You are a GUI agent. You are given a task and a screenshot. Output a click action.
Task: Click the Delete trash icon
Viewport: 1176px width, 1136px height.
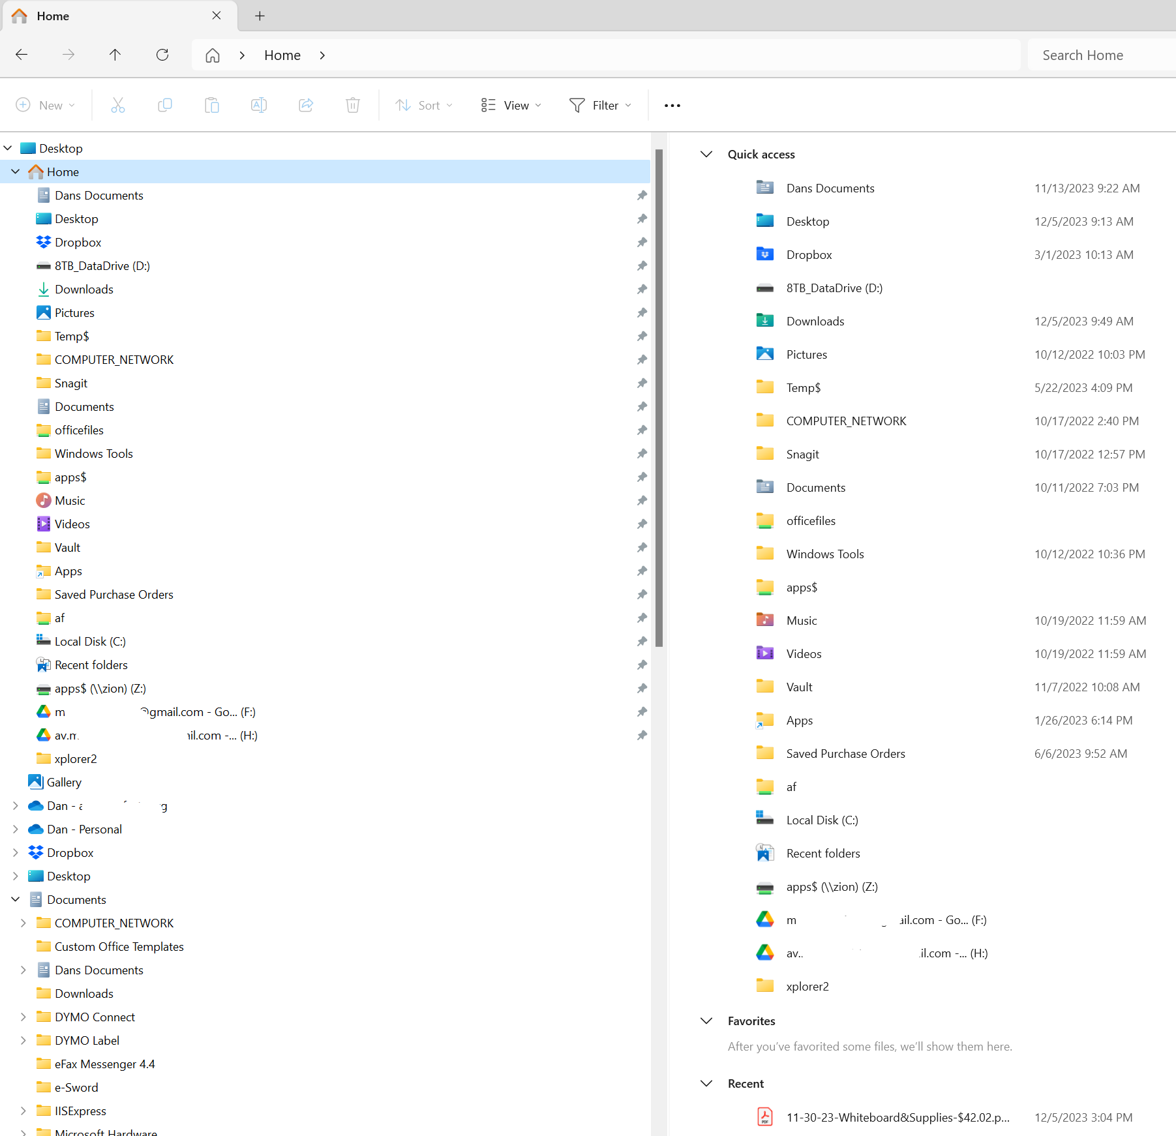[353, 105]
